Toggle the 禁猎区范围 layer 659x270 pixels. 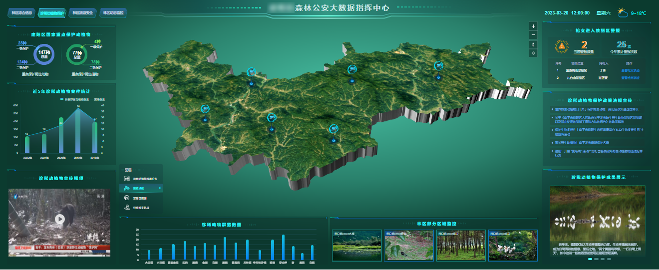click(x=141, y=198)
